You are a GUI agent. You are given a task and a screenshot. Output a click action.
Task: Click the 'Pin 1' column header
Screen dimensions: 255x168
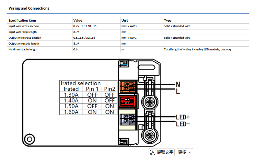(x=92, y=89)
